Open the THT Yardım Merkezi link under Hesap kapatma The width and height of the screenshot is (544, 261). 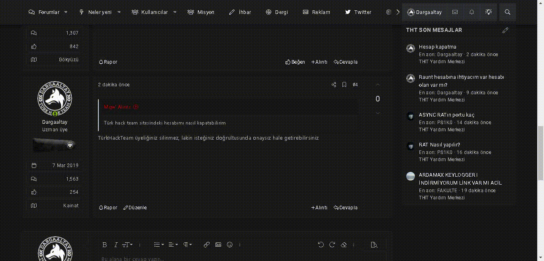tap(442, 62)
